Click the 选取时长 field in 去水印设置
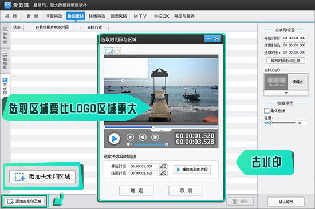The width and height of the screenshot is (315, 209). tap(294, 53)
